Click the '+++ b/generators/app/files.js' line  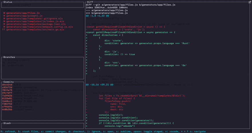coord(107,13)
